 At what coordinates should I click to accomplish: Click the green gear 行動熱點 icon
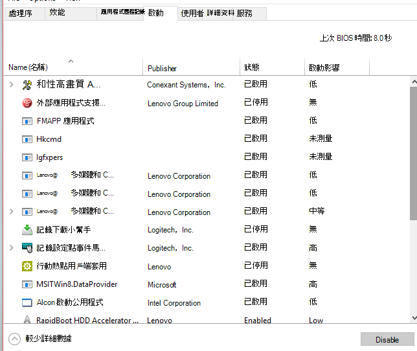(x=27, y=266)
